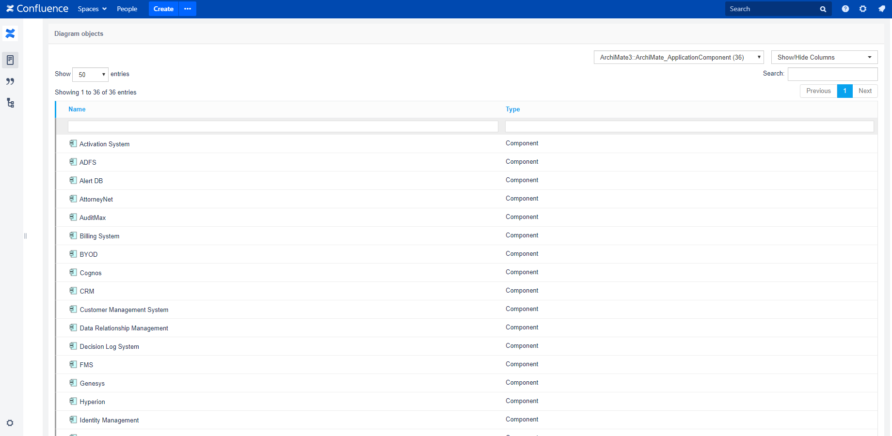
Task: Open the administration gear icon in header
Action: [x=863, y=9]
